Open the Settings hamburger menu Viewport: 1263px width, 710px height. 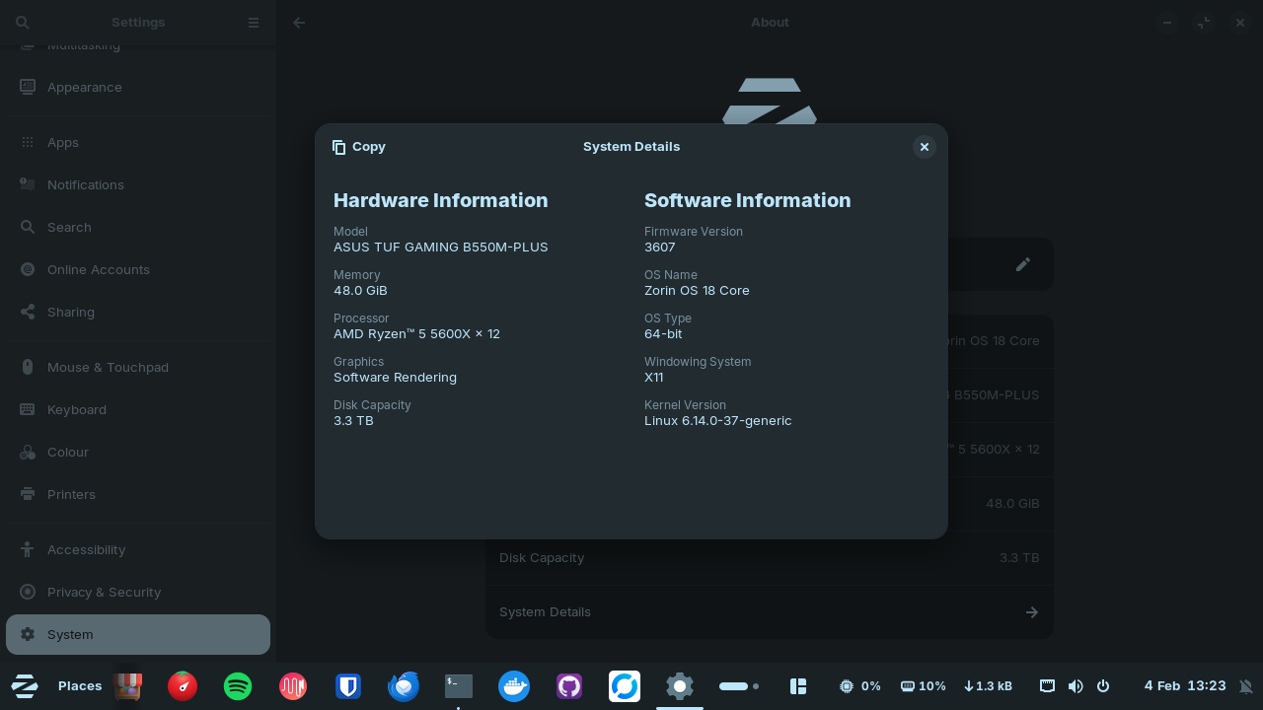254,23
